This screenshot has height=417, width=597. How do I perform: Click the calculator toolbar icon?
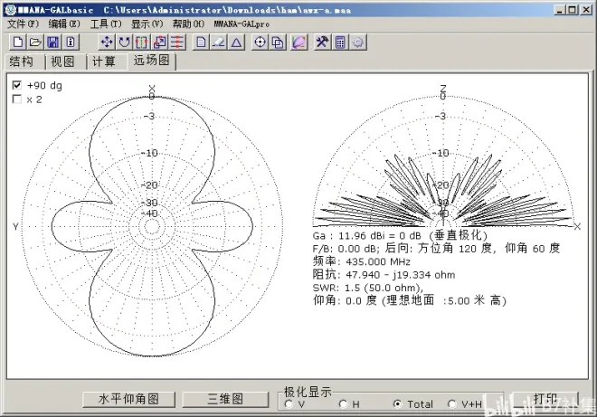coord(340,43)
